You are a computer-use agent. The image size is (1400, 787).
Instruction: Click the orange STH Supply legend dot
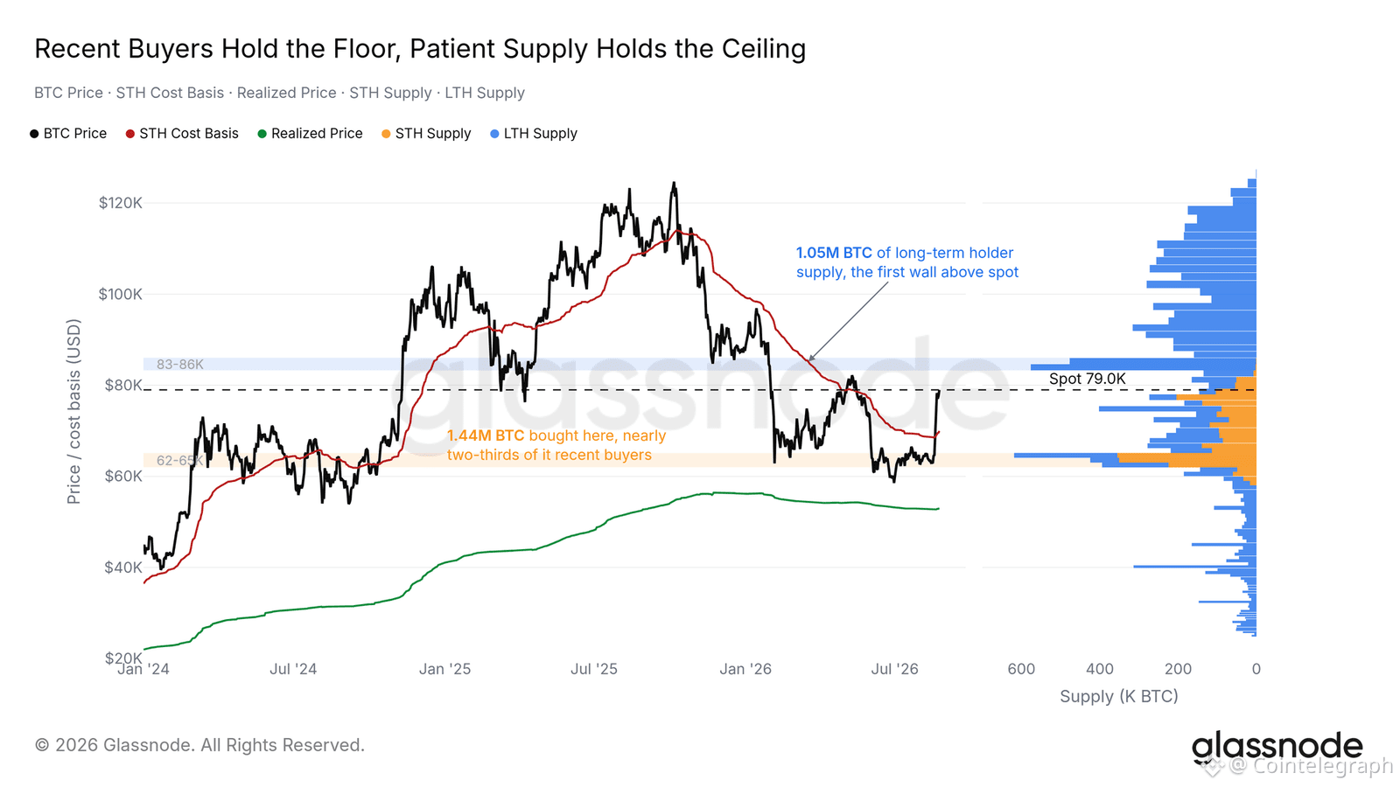click(386, 134)
